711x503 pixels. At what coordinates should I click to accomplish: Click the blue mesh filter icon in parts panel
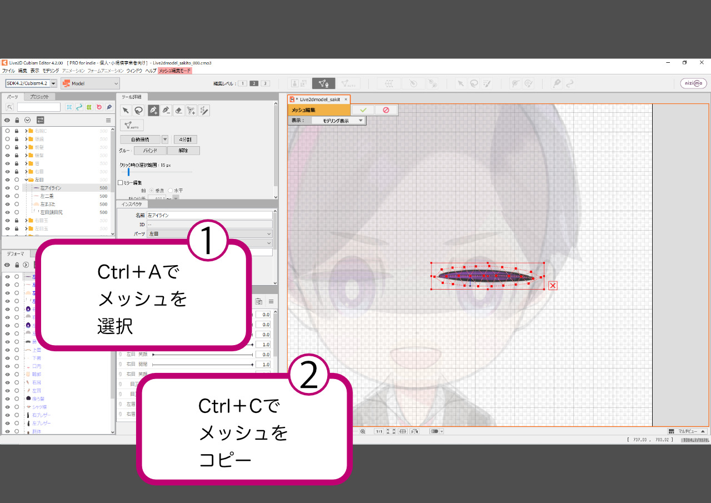click(69, 107)
